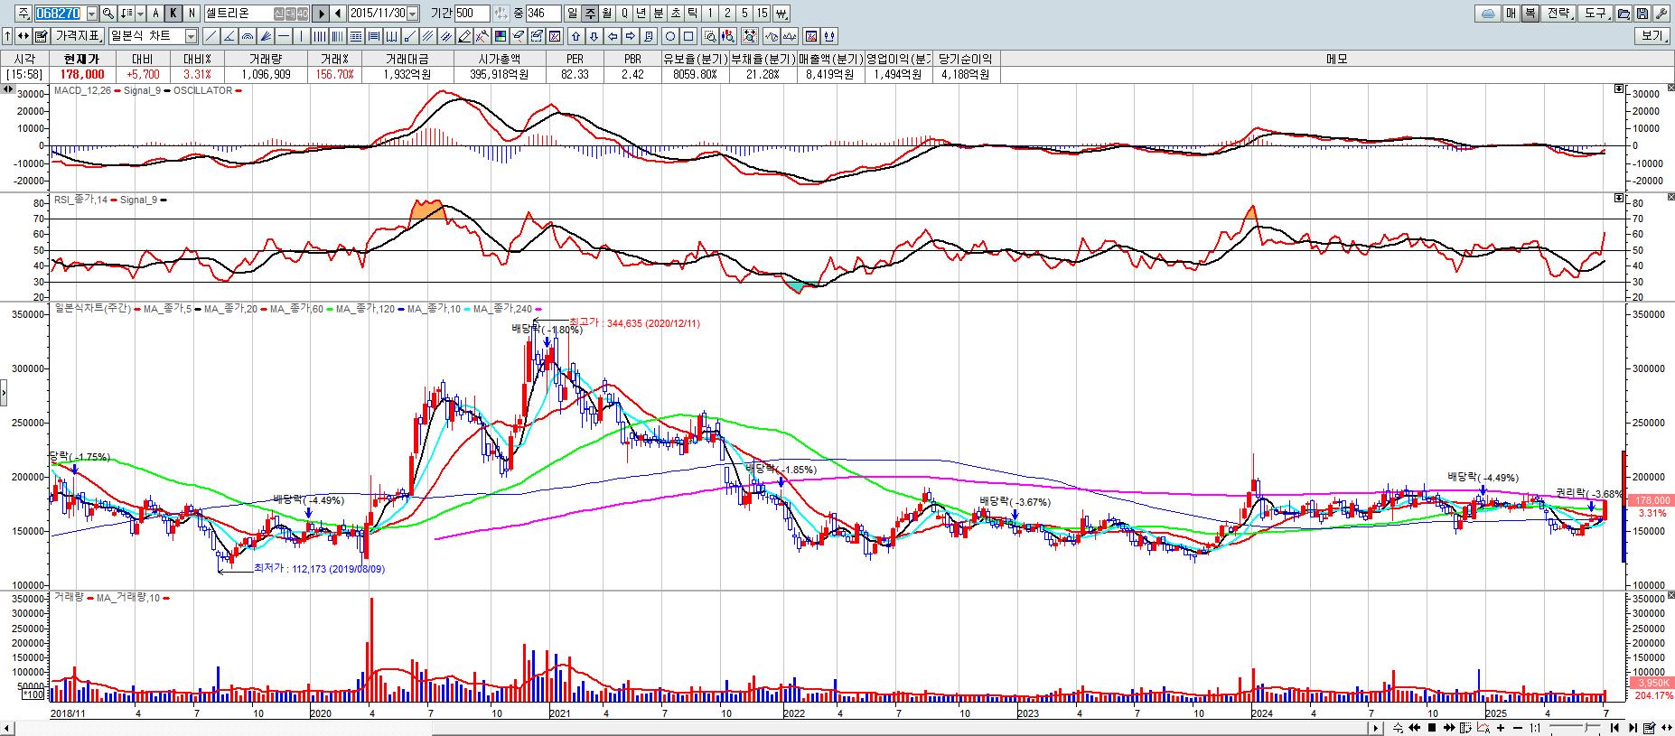Screen dimensions: 1675x736
Task: Open the sort order dropdown arrow
Action: pyautogui.click(x=140, y=14)
